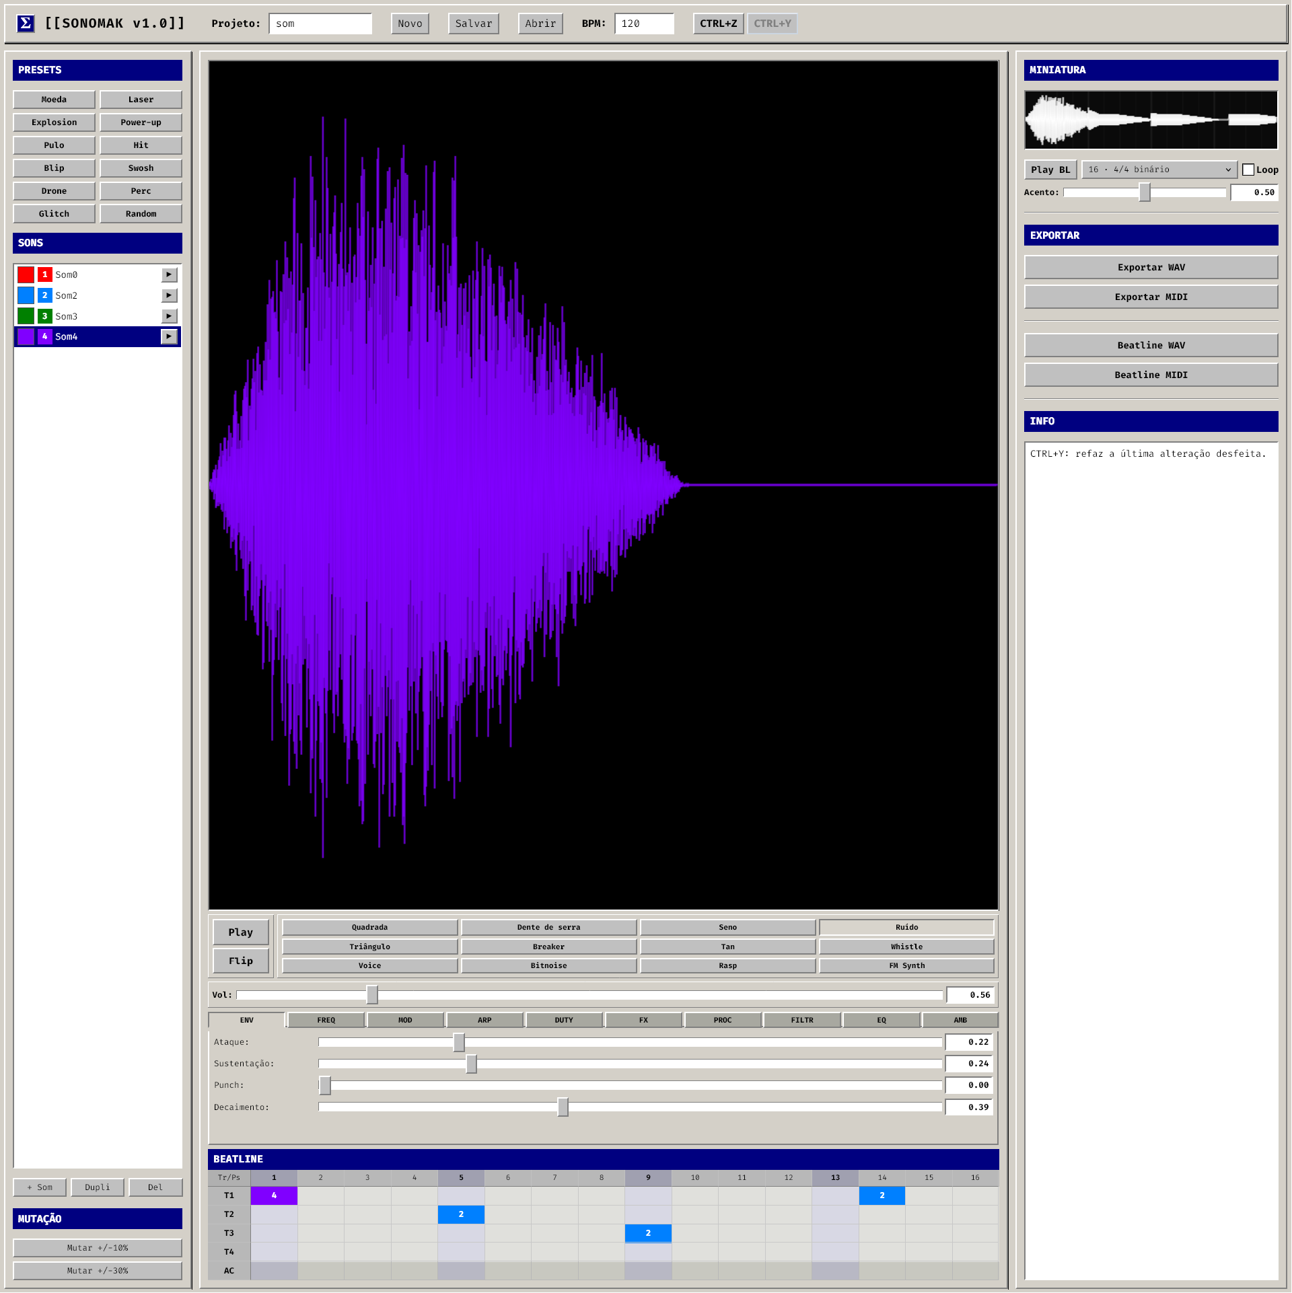This screenshot has width=1292, height=1293.
Task: Click beatline cell T2 step 5
Action: point(461,1214)
